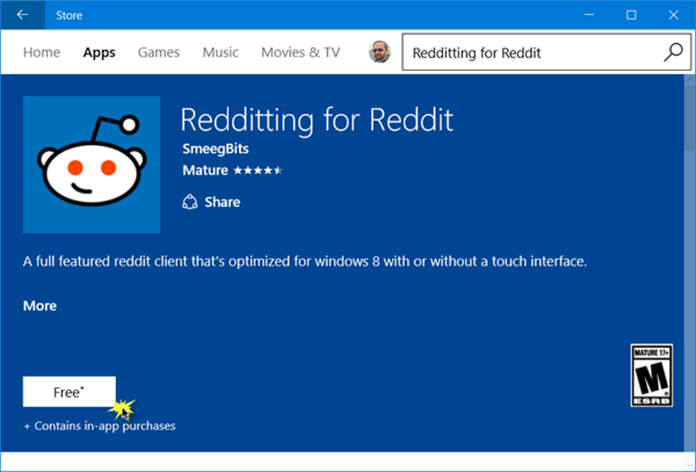This screenshot has width=696, height=472.
Task: Click the Free install button
Action: (x=69, y=392)
